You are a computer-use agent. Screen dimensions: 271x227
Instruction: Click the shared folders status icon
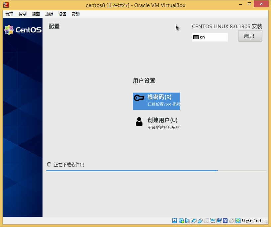(x=207, y=221)
